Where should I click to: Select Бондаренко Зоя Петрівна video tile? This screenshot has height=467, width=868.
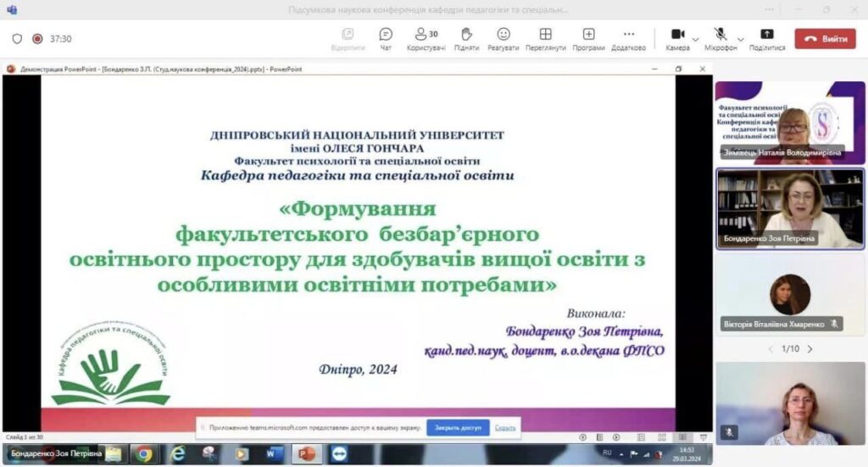pos(790,208)
